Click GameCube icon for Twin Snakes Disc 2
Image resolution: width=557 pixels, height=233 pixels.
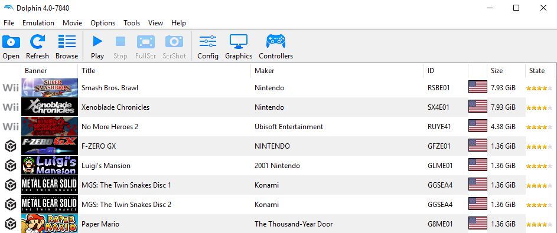11,205
